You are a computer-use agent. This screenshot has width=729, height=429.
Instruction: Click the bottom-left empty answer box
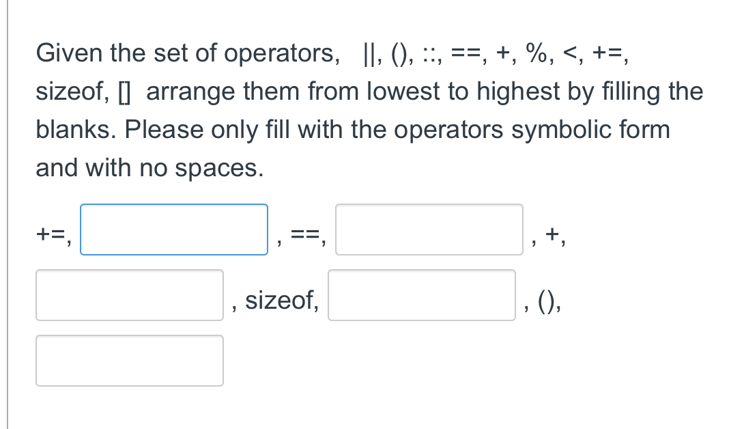pyautogui.click(x=130, y=360)
